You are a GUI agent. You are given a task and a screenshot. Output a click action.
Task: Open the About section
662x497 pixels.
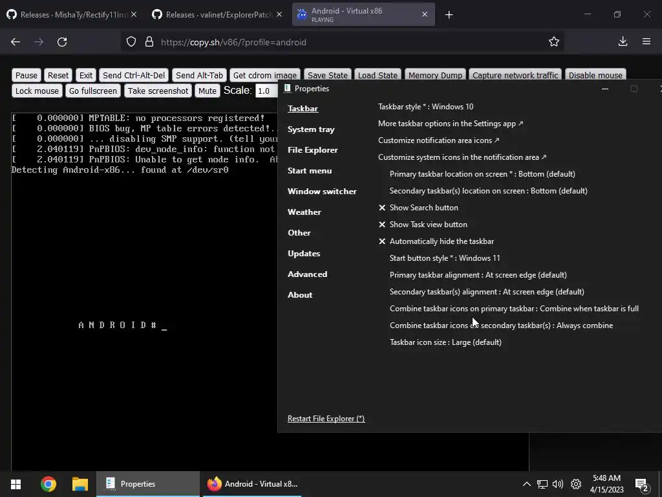pyautogui.click(x=300, y=295)
